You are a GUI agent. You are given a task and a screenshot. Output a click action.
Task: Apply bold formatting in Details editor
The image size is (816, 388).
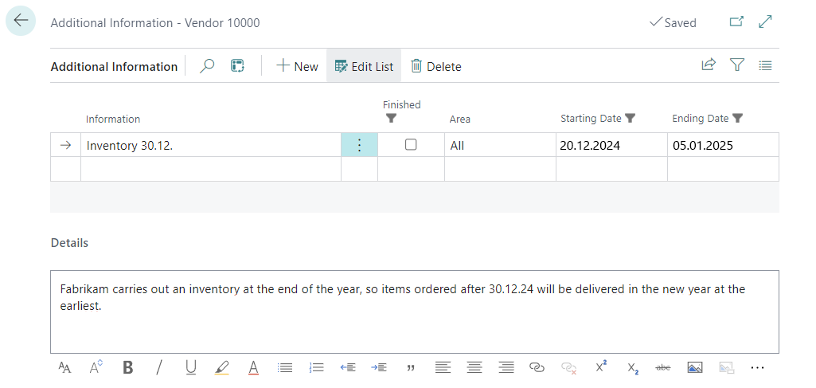127,367
